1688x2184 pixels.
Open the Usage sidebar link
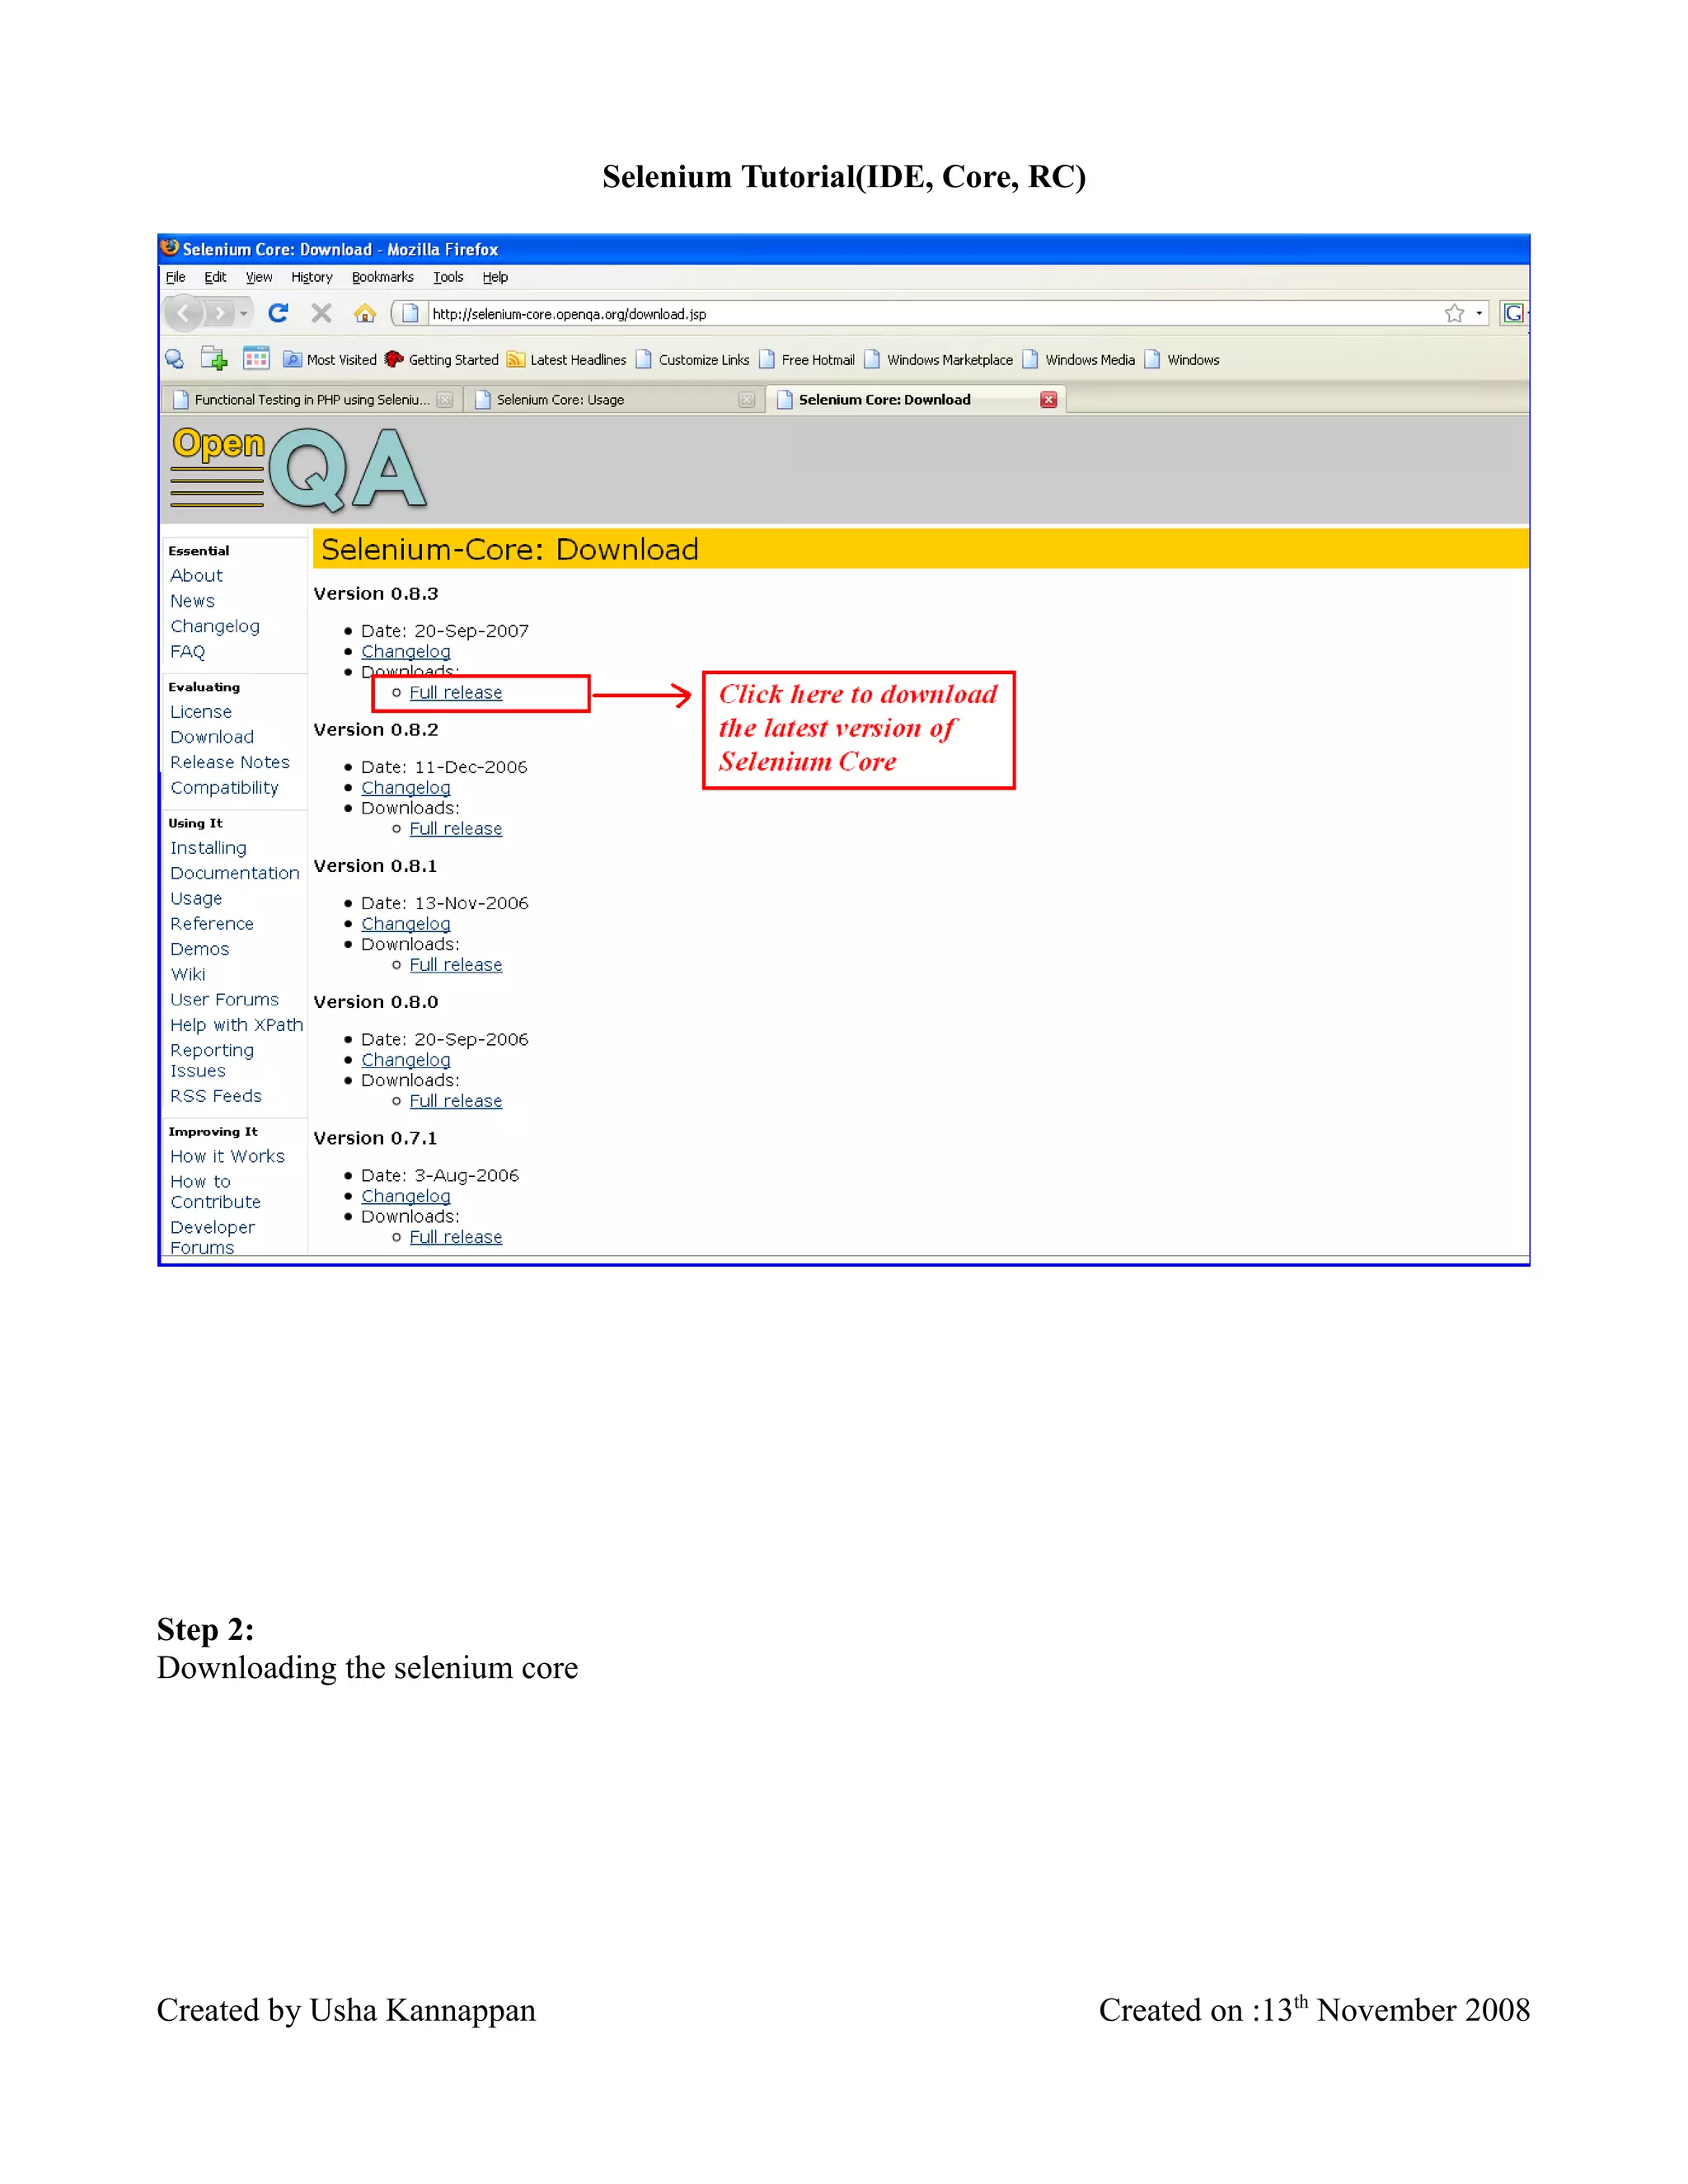(195, 899)
